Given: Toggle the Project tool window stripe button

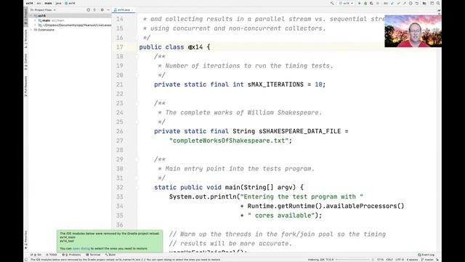Looking at the screenshot, I should click(x=26, y=16).
